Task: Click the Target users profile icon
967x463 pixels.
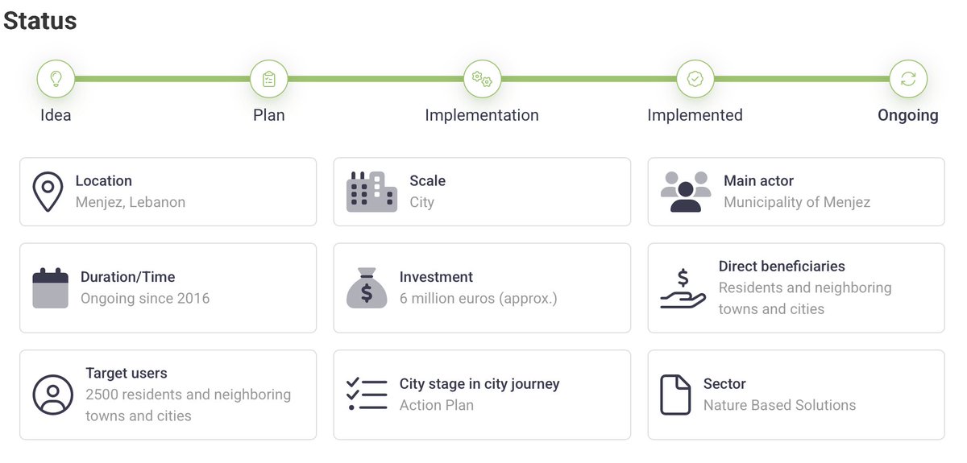Action: [53, 395]
